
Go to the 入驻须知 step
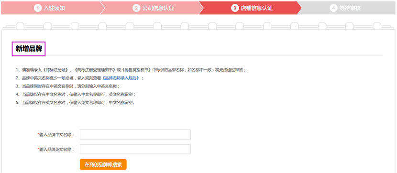click(x=54, y=8)
